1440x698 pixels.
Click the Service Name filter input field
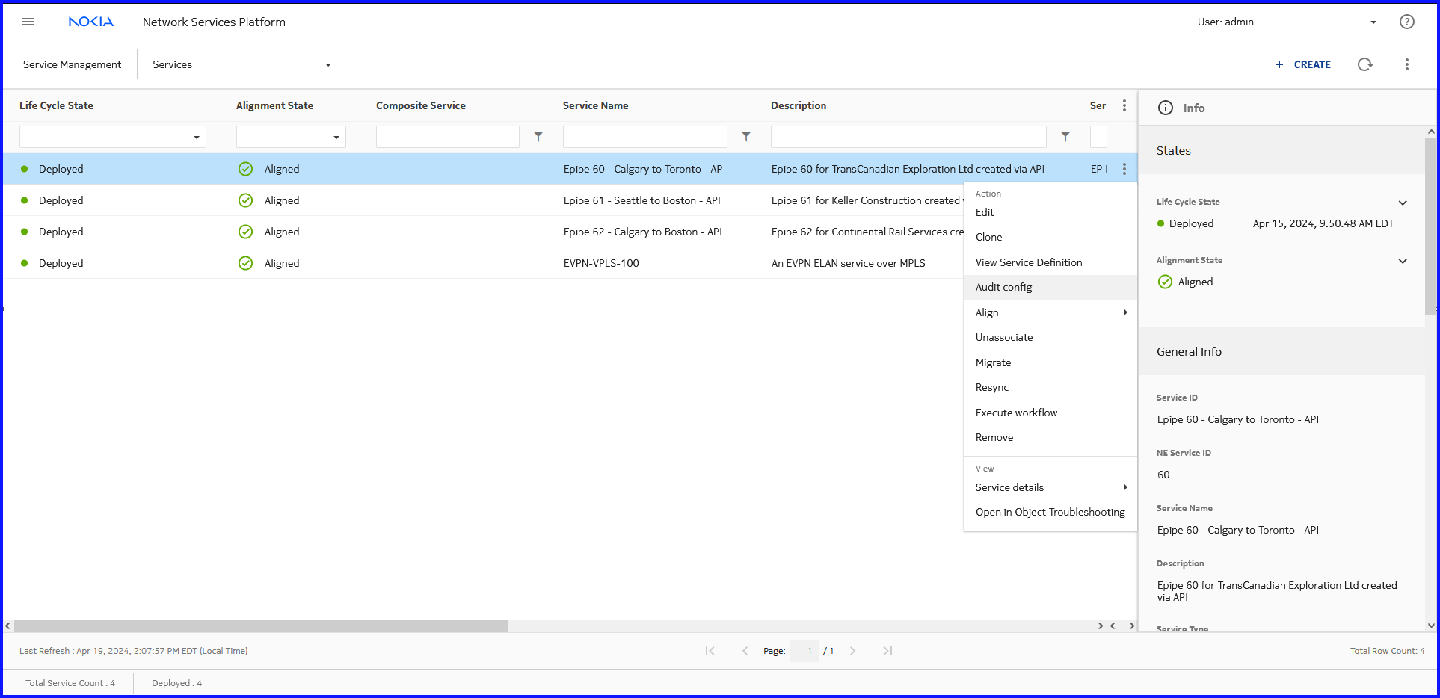pyautogui.click(x=644, y=137)
